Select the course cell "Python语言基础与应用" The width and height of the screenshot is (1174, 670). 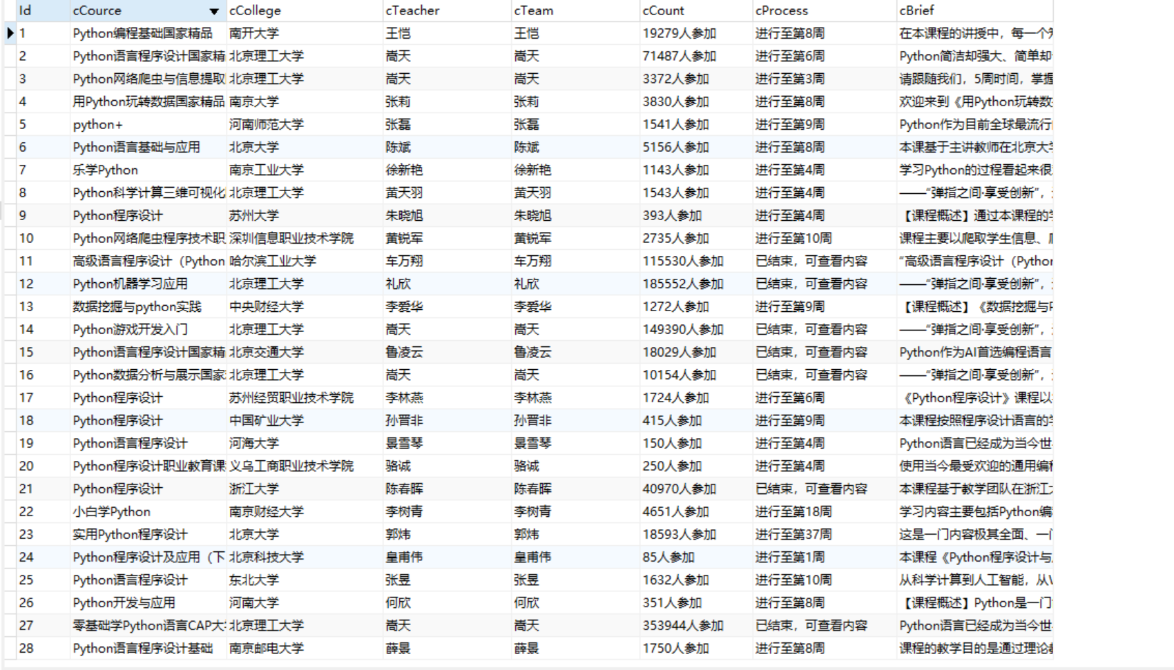(x=148, y=147)
